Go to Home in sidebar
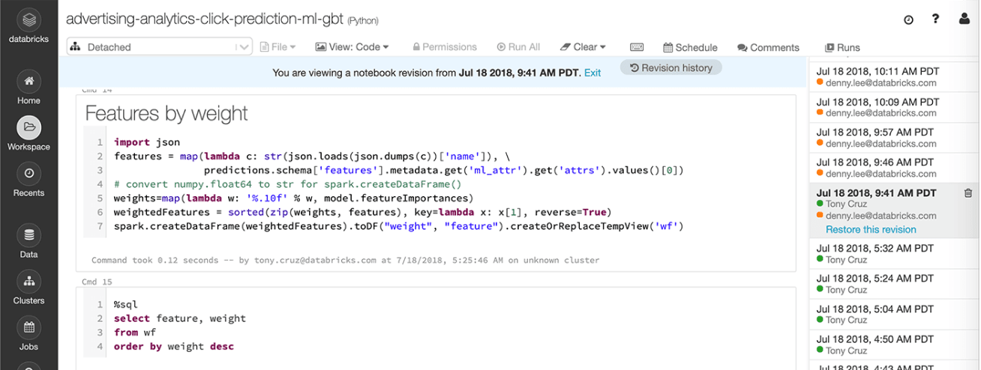The height and width of the screenshot is (370, 981). (x=28, y=82)
